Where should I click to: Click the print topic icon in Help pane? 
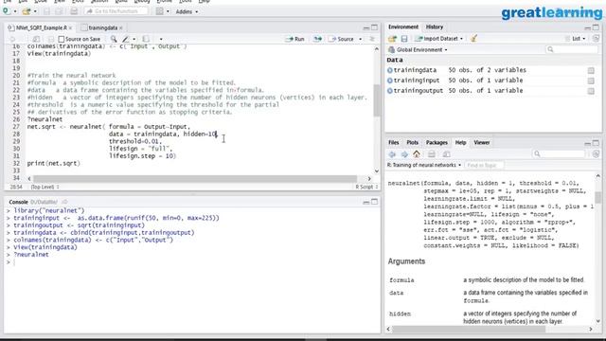(x=432, y=154)
